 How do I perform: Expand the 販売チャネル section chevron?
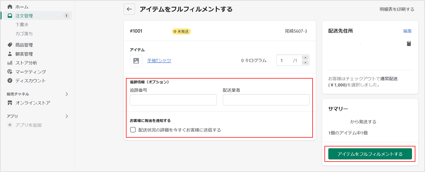coord(67,94)
